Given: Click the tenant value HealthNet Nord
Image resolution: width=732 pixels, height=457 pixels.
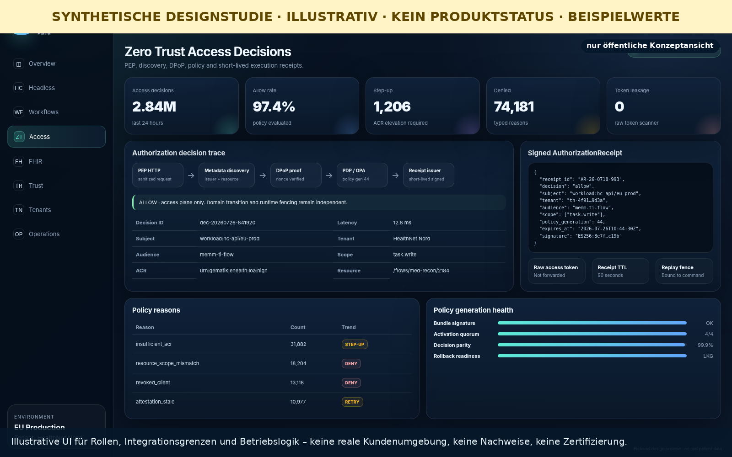Looking at the screenshot, I should (412, 239).
